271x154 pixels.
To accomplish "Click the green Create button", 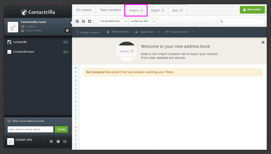I will pos(61,129).
